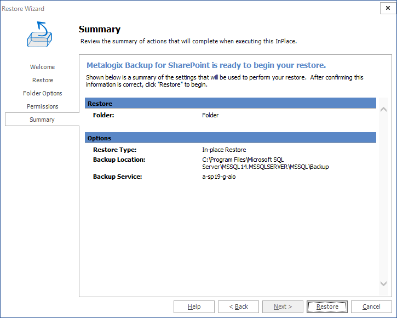Select the Summary step in the sidebar

(42, 120)
